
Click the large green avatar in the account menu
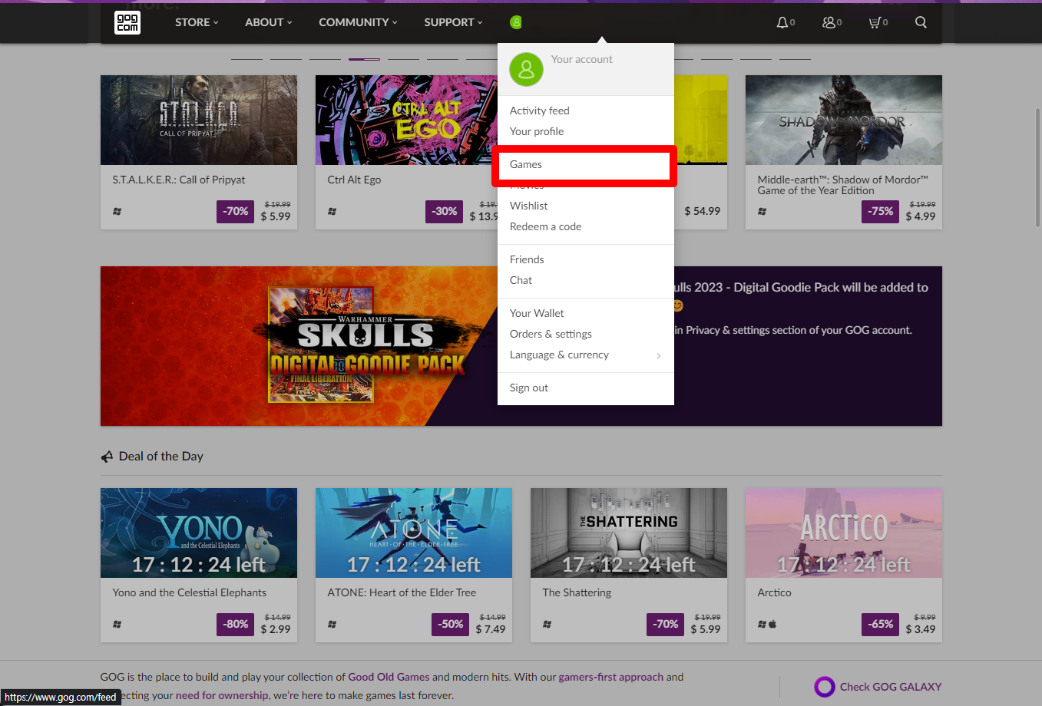coord(526,70)
